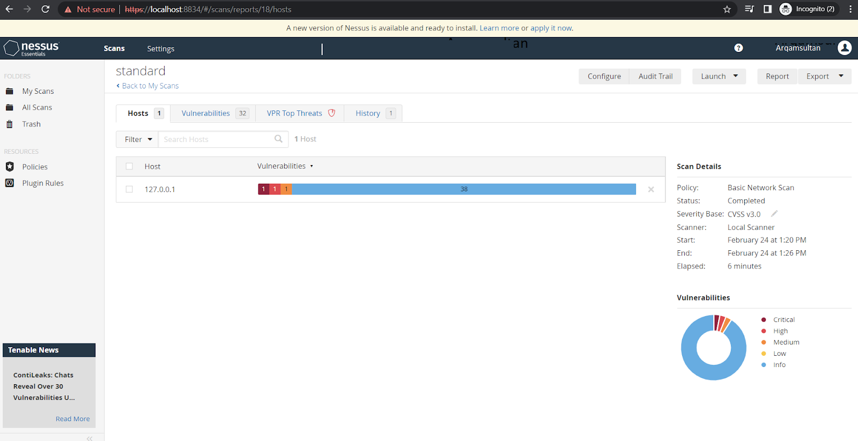The width and height of the screenshot is (858, 441).
Task: Click the pencil icon beside Severity Base
Action: pyautogui.click(x=774, y=213)
